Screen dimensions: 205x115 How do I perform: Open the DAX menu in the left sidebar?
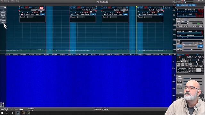coord(3,23)
